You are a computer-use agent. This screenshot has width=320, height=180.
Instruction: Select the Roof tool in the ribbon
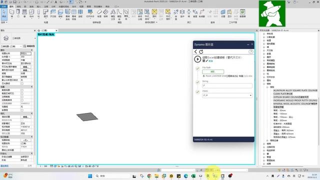[x=45, y=13]
